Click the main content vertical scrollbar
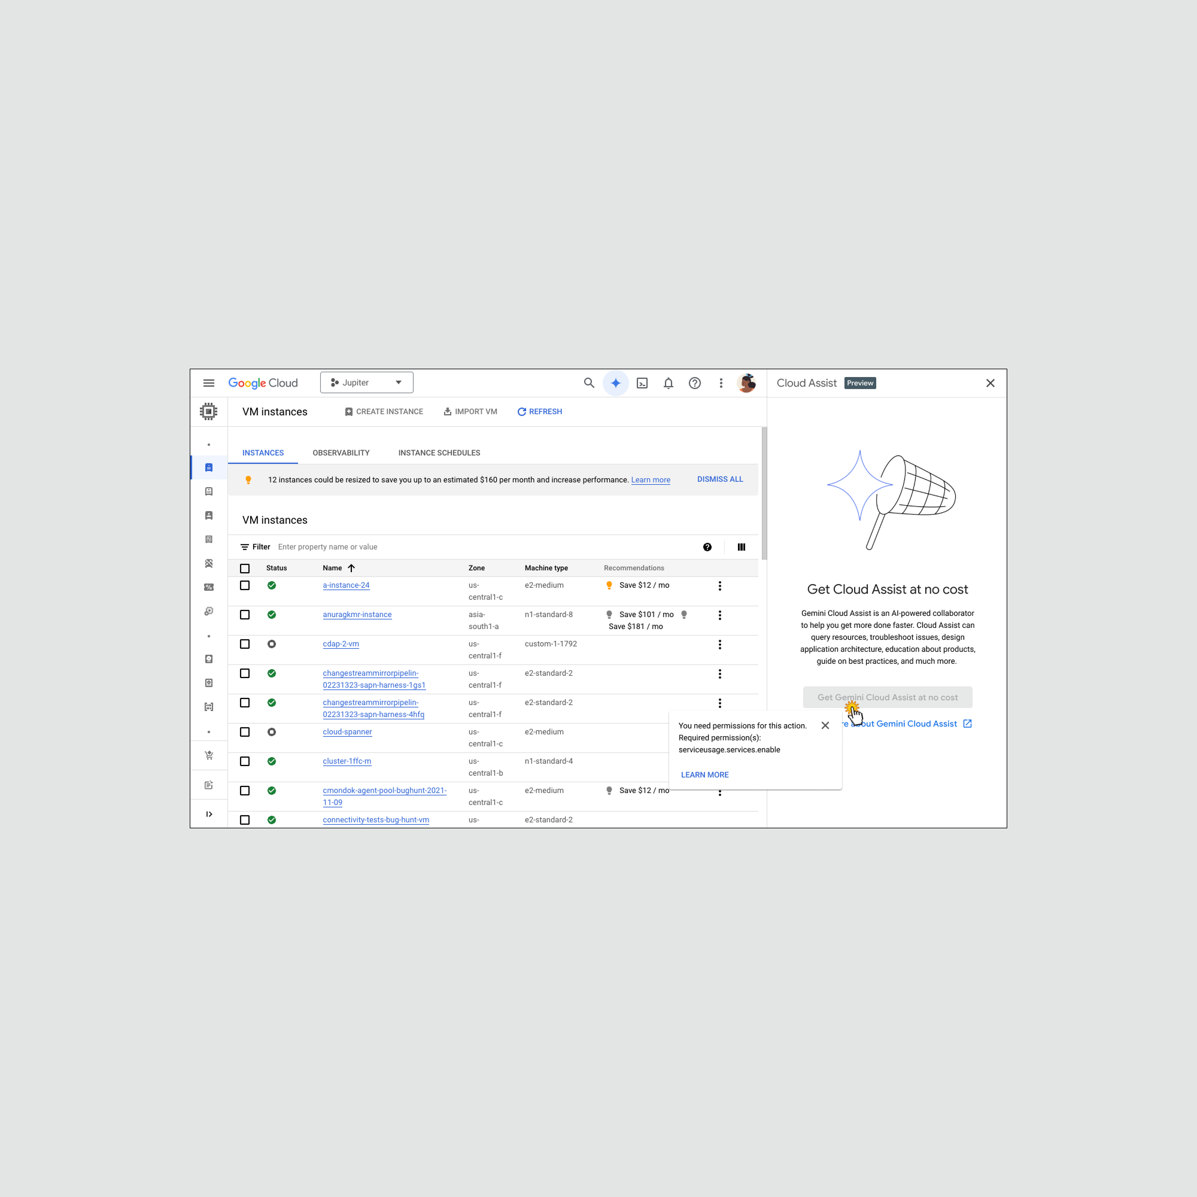The width and height of the screenshot is (1197, 1197). (764, 493)
